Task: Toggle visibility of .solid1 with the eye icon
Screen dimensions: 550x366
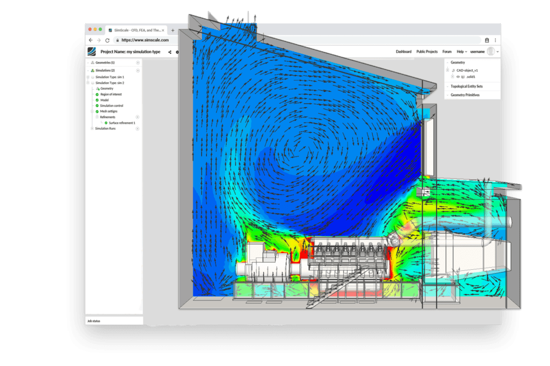Action: click(x=458, y=77)
